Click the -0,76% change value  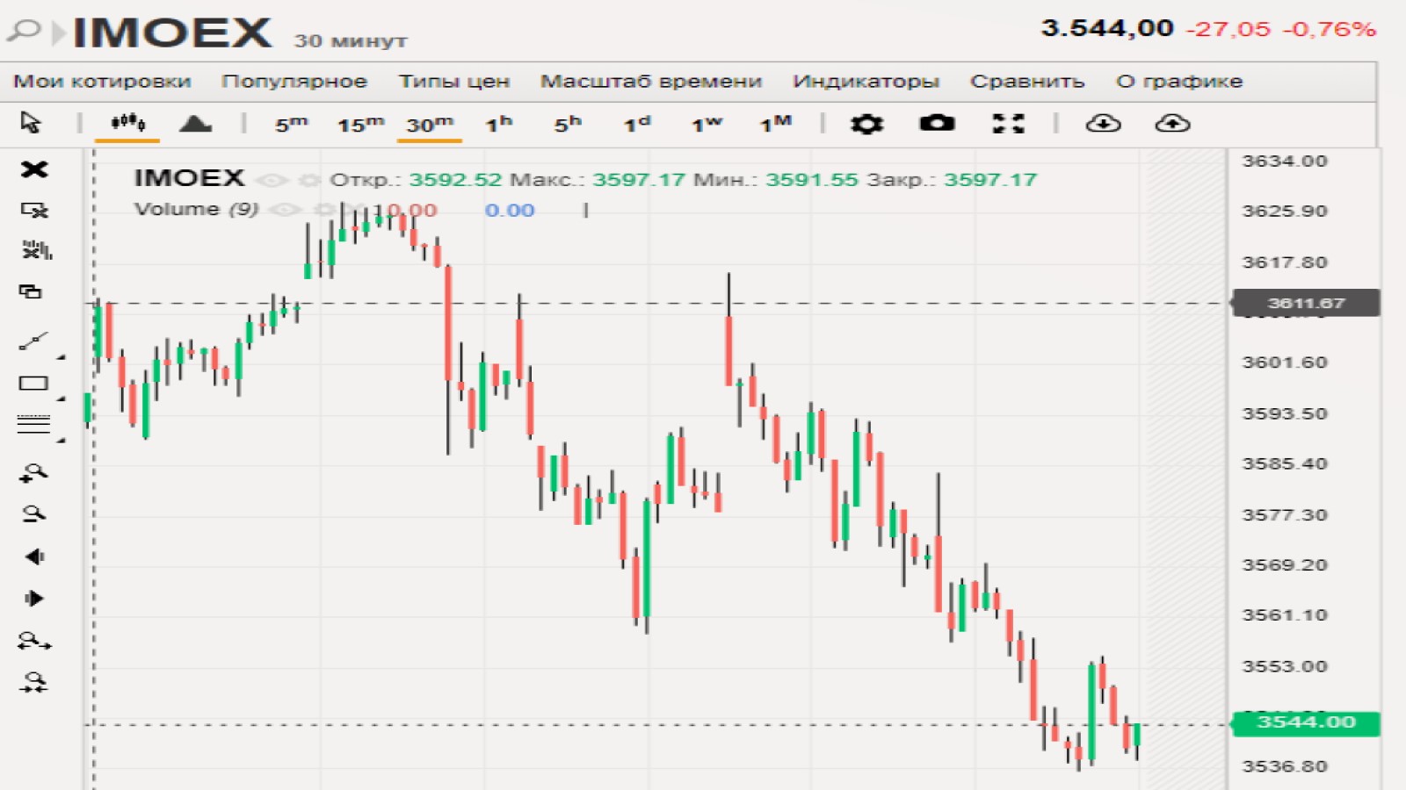[1329, 30]
